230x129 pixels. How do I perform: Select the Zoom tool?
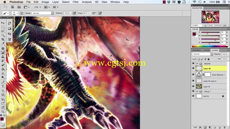tap(3, 112)
